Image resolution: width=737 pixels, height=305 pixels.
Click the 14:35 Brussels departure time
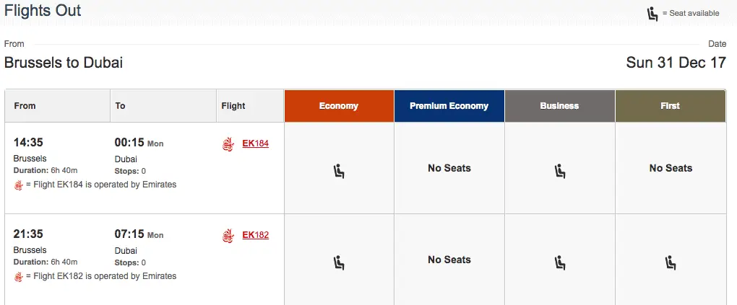29,143
